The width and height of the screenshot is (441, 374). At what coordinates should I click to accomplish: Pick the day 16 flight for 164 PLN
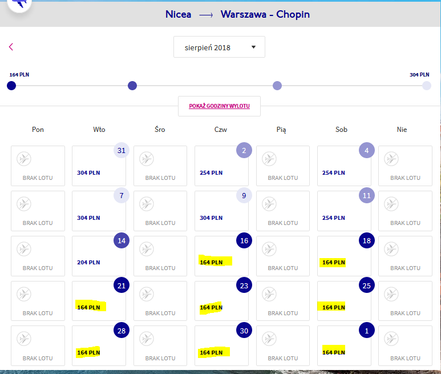point(221,256)
